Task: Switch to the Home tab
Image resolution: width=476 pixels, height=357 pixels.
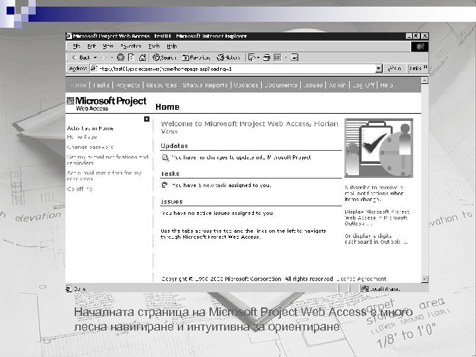Action: (78, 85)
